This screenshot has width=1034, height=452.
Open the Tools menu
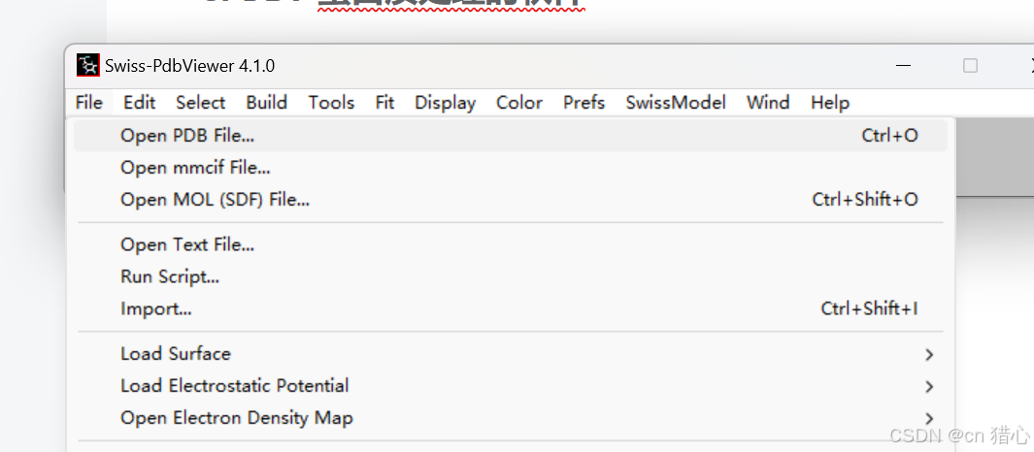coord(331,103)
